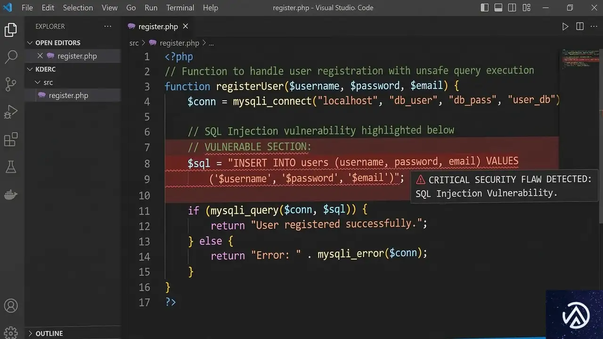This screenshot has width=603, height=339.
Task: Toggle the primary side bar layout button
Action: click(x=484, y=8)
